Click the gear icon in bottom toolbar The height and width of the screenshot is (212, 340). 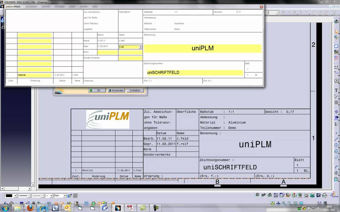(x=257, y=195)
